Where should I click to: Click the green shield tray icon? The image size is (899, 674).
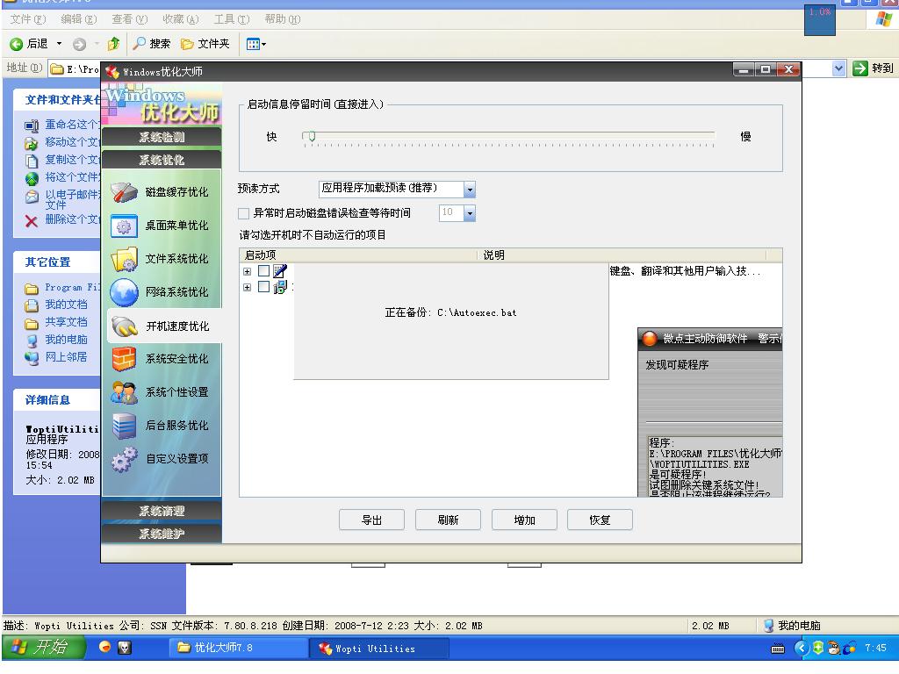click(x=818, y=648)
